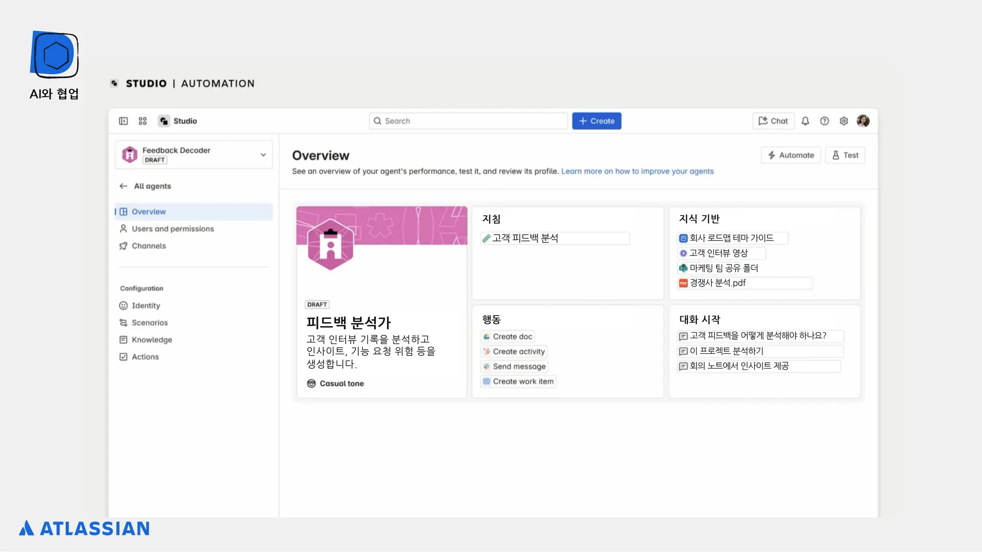Click the Casual tone label

[342, 384]
